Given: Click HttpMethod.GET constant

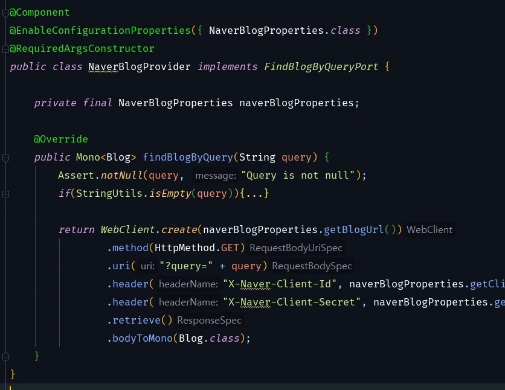Looking at the screenshot, I should tap(197, 248).
